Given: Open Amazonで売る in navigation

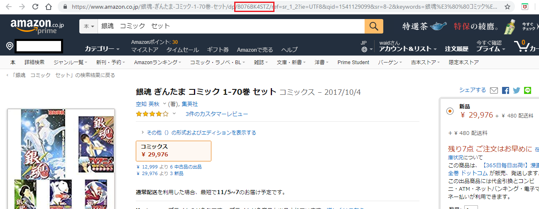Looking at the screenshot, I should pos(255,50).
